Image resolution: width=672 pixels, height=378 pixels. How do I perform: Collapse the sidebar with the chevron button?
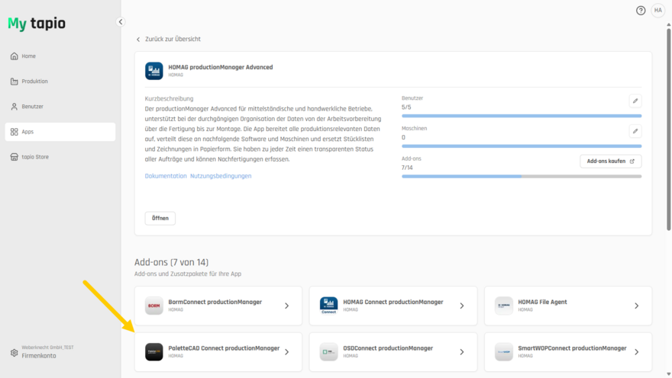click(x=121, y=22)
